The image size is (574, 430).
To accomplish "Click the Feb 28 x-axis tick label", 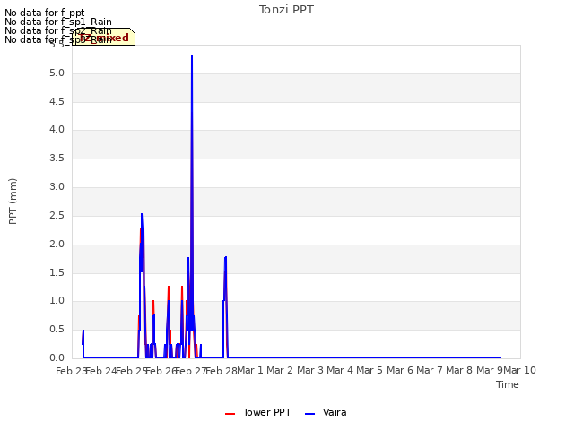I will click(222, 371).
